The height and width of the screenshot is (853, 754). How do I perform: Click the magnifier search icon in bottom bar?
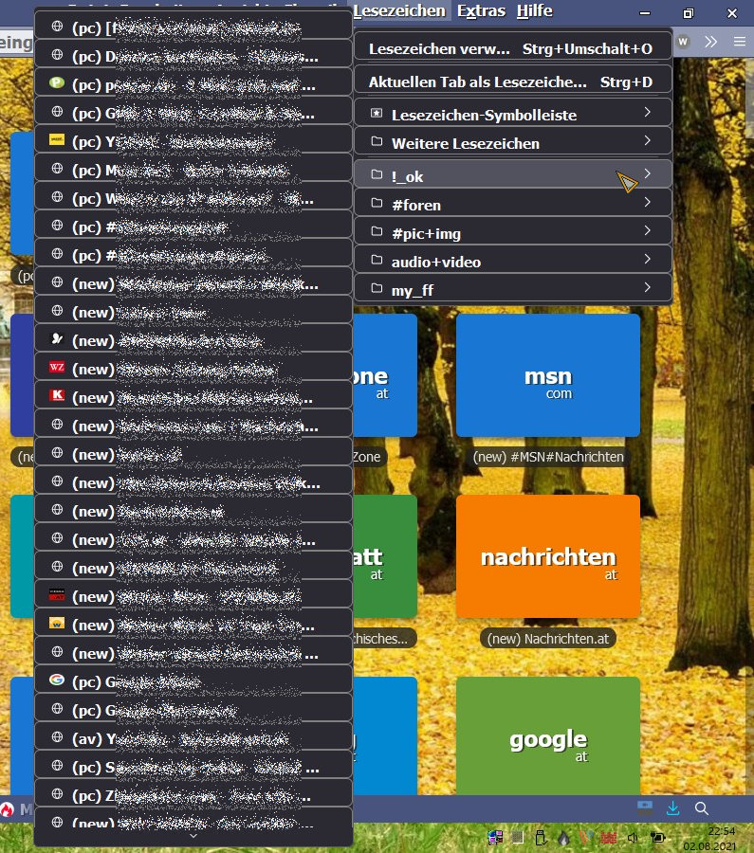click(x=702, y=808)
